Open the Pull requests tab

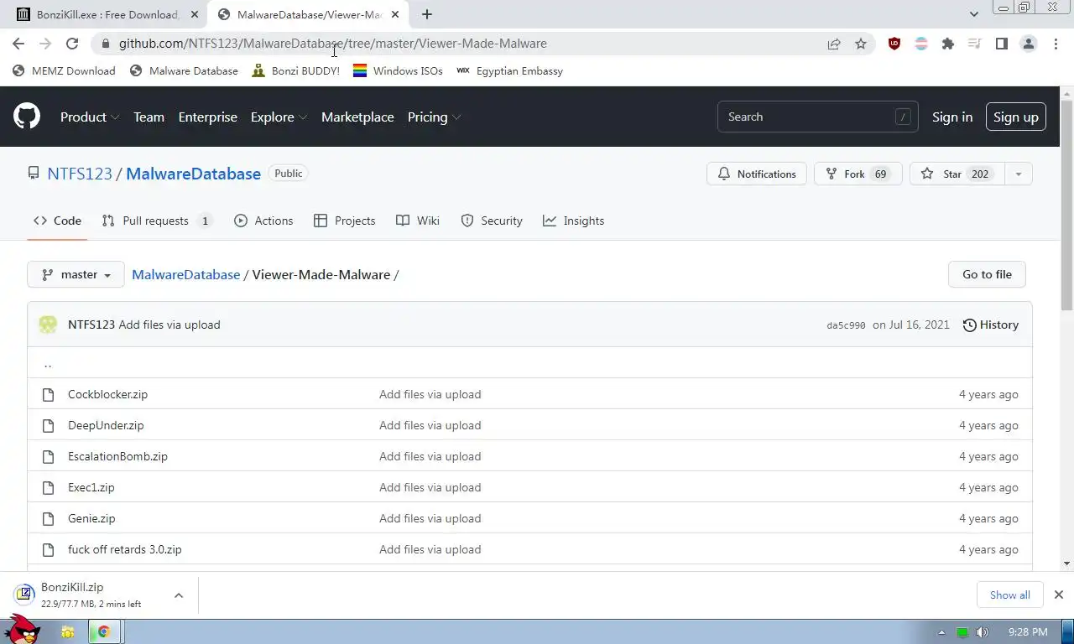[156, 221]
